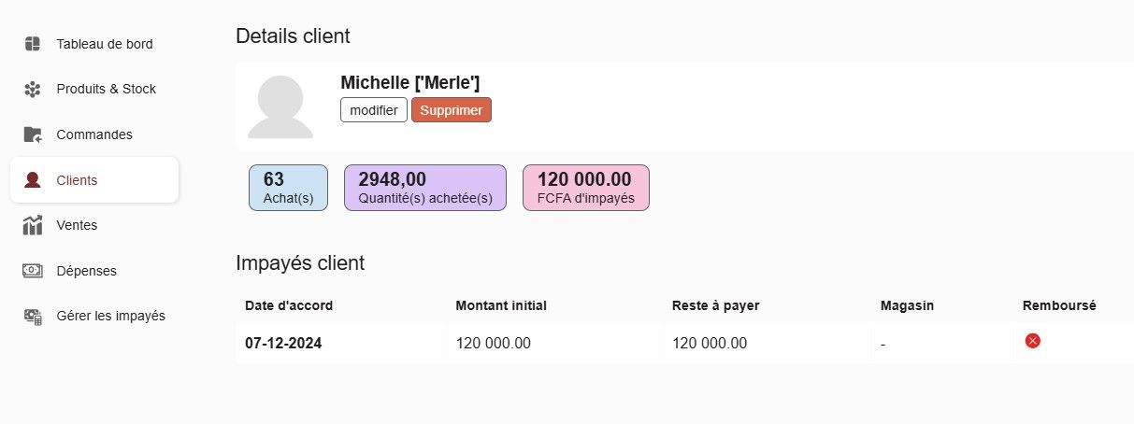The image size is (1134, 424).
Task: Select the unpaid row dated 07-12-2024
Action: click(684, 343)
